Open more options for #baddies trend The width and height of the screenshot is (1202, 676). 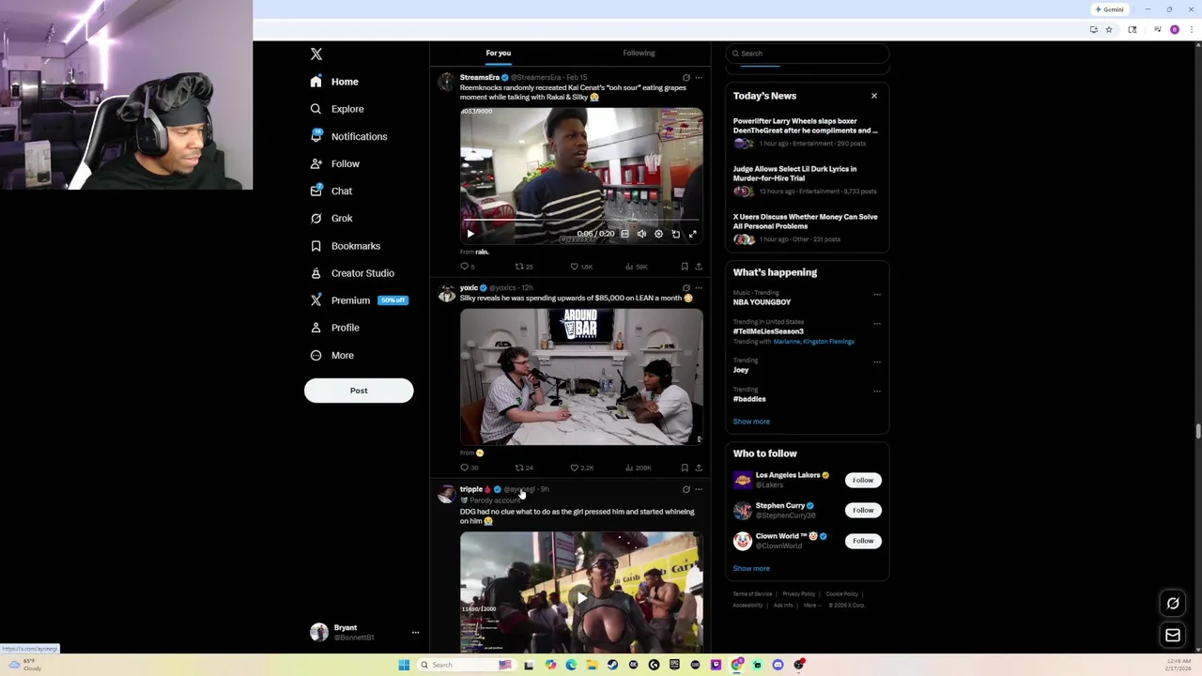(877, 392)
